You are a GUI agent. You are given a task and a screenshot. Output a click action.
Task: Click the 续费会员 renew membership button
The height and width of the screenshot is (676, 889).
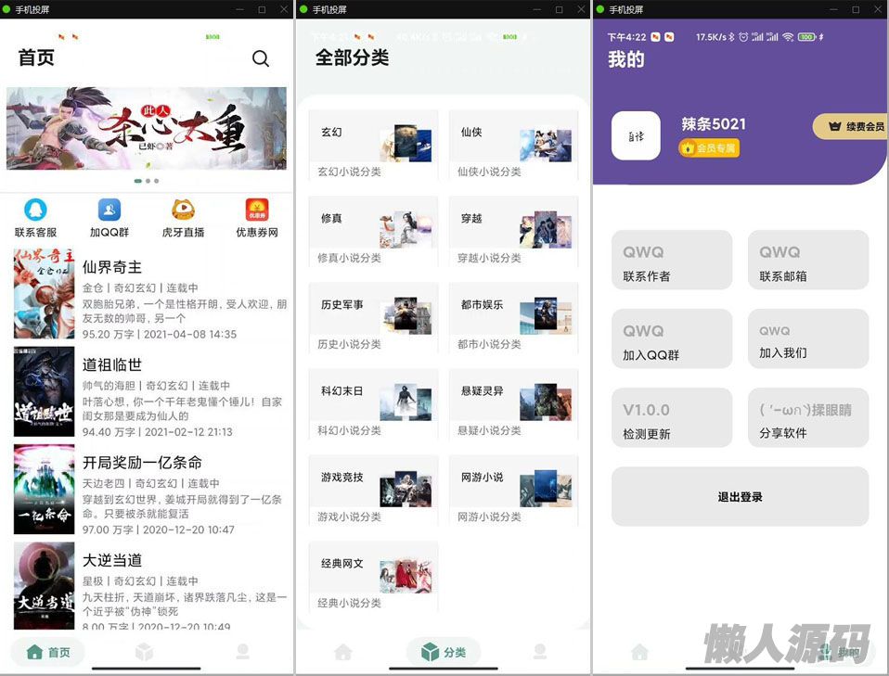(854, 126)
